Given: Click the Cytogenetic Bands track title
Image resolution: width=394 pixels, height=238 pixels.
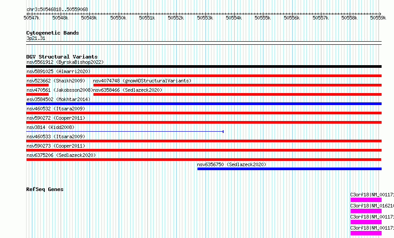Looking at the screenshot, I should click(53, 33).
